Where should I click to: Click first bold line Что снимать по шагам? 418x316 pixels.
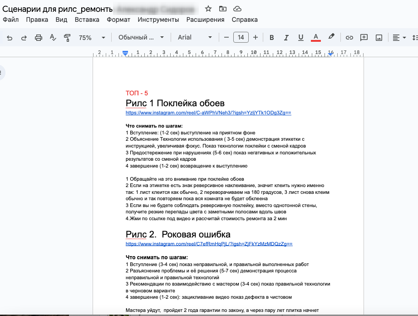(154, 126)
